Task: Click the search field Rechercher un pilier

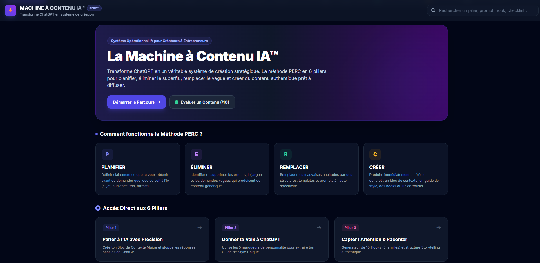Action: coord(483,10)
